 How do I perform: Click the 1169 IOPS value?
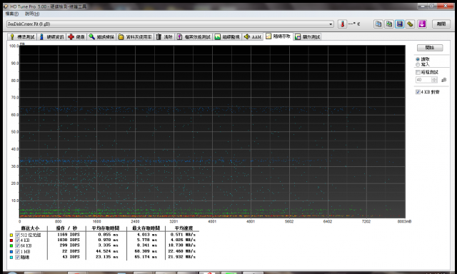tap(69, 235)
